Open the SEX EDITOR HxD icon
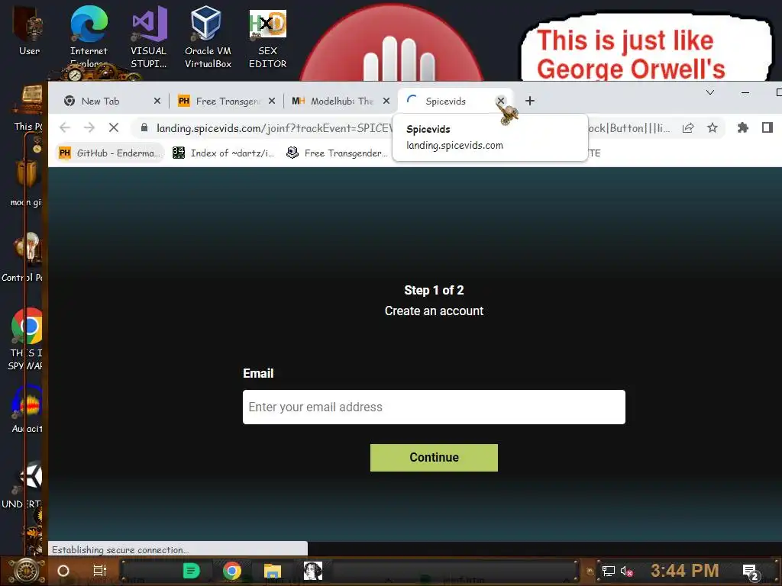 [x=268, y=38]
